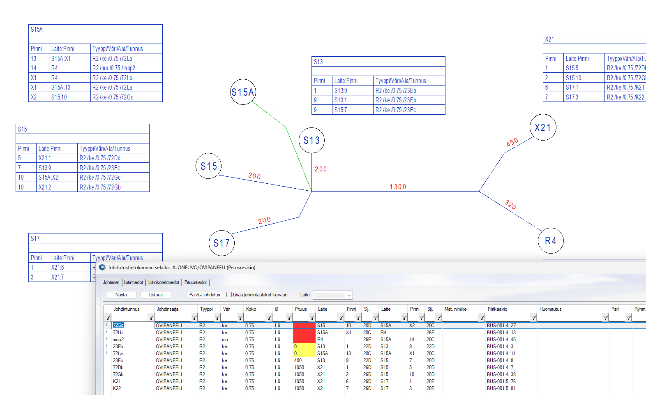The width and height of the screenshot is (646, 395).
Task: Click the Listaus button
Action: [x=156, y=295]
